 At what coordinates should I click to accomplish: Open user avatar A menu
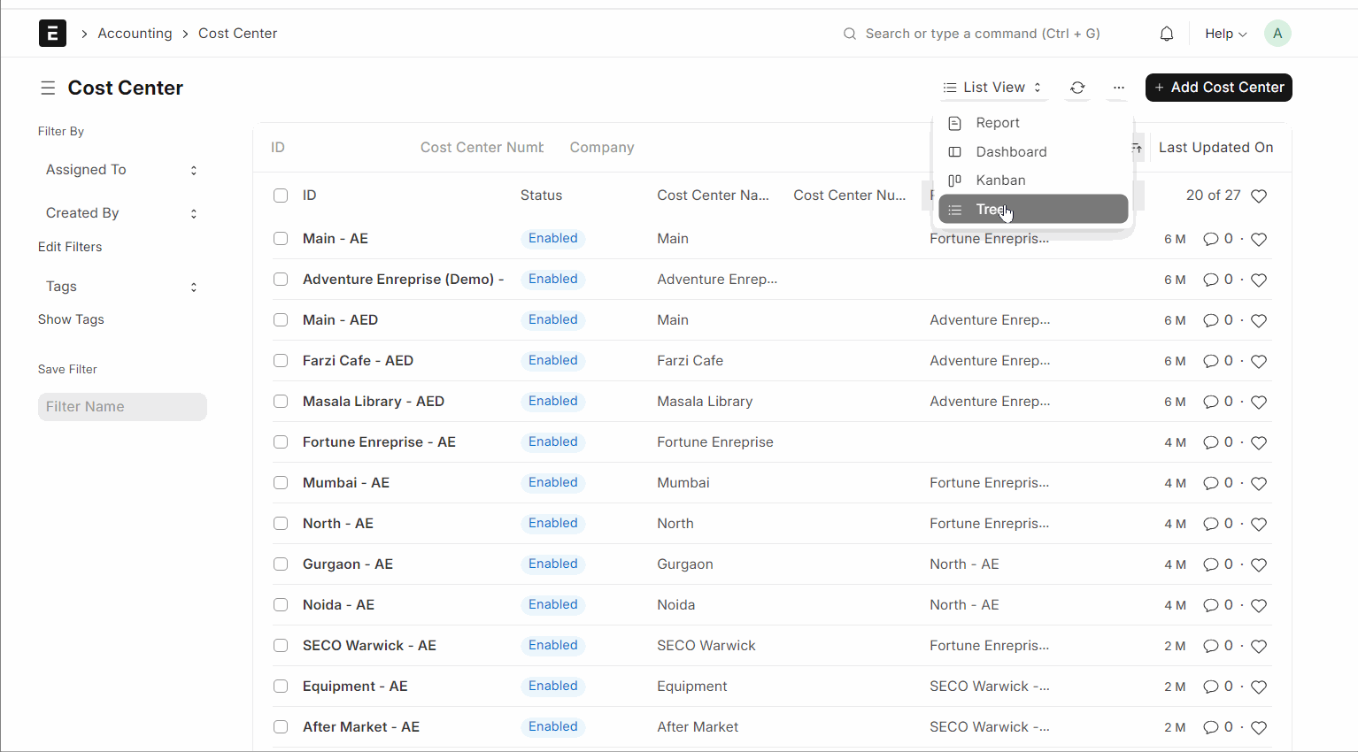(1277, 34)
